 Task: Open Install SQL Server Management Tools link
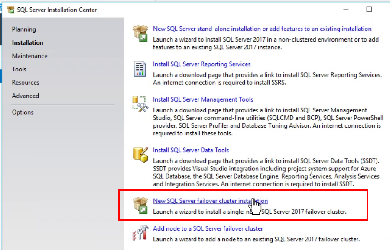[x=203, y=99]
